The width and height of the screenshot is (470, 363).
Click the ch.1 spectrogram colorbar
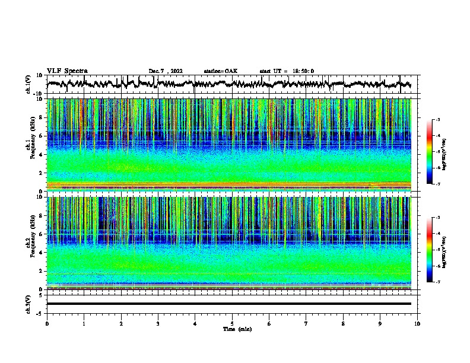click(x=429, y=152)
